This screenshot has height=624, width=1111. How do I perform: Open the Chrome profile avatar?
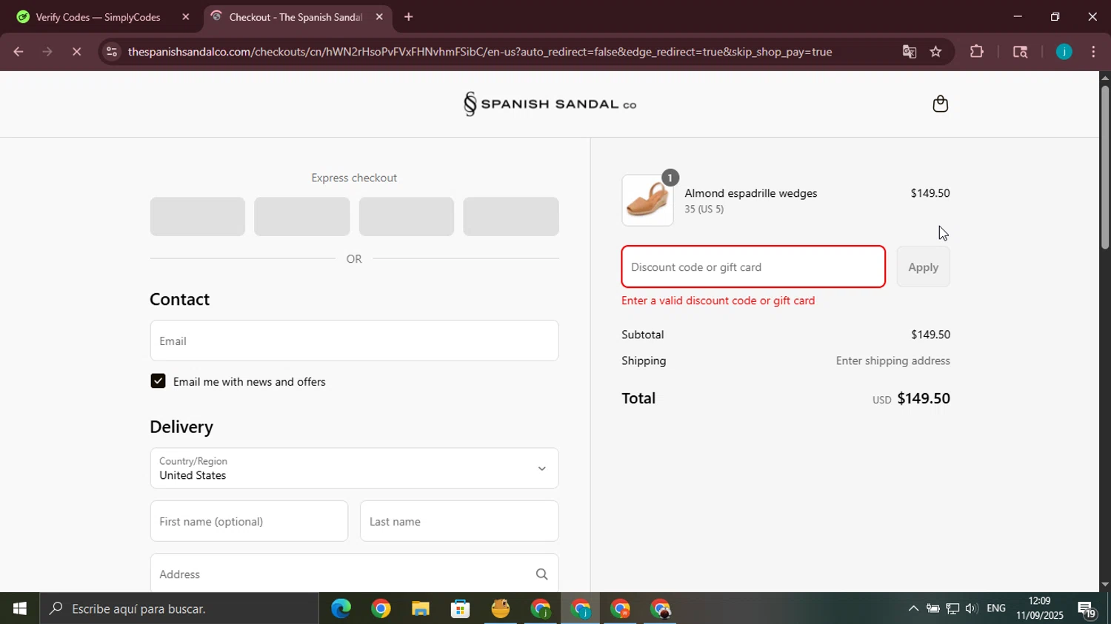[x=1064, y=52]
